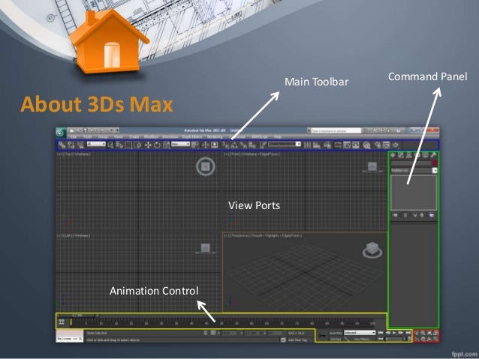Open Key Filters
479x359 pixels.
point(363,340)
